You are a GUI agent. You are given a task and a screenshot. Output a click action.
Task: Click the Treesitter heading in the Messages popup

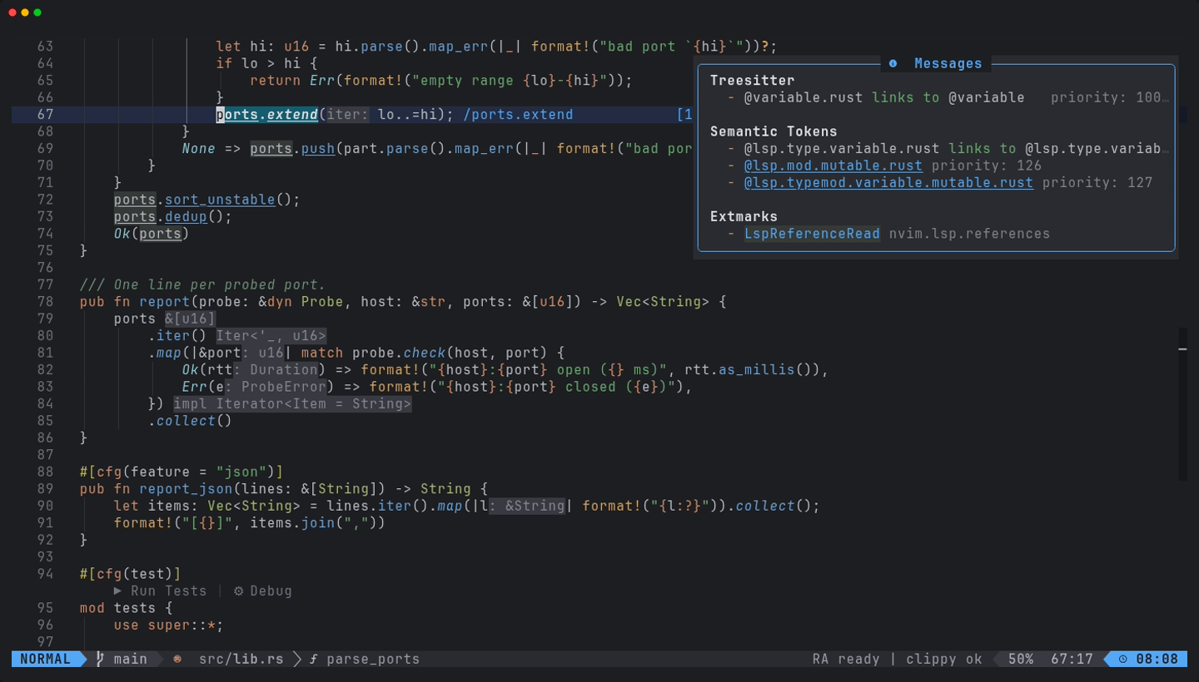[752, 81]
